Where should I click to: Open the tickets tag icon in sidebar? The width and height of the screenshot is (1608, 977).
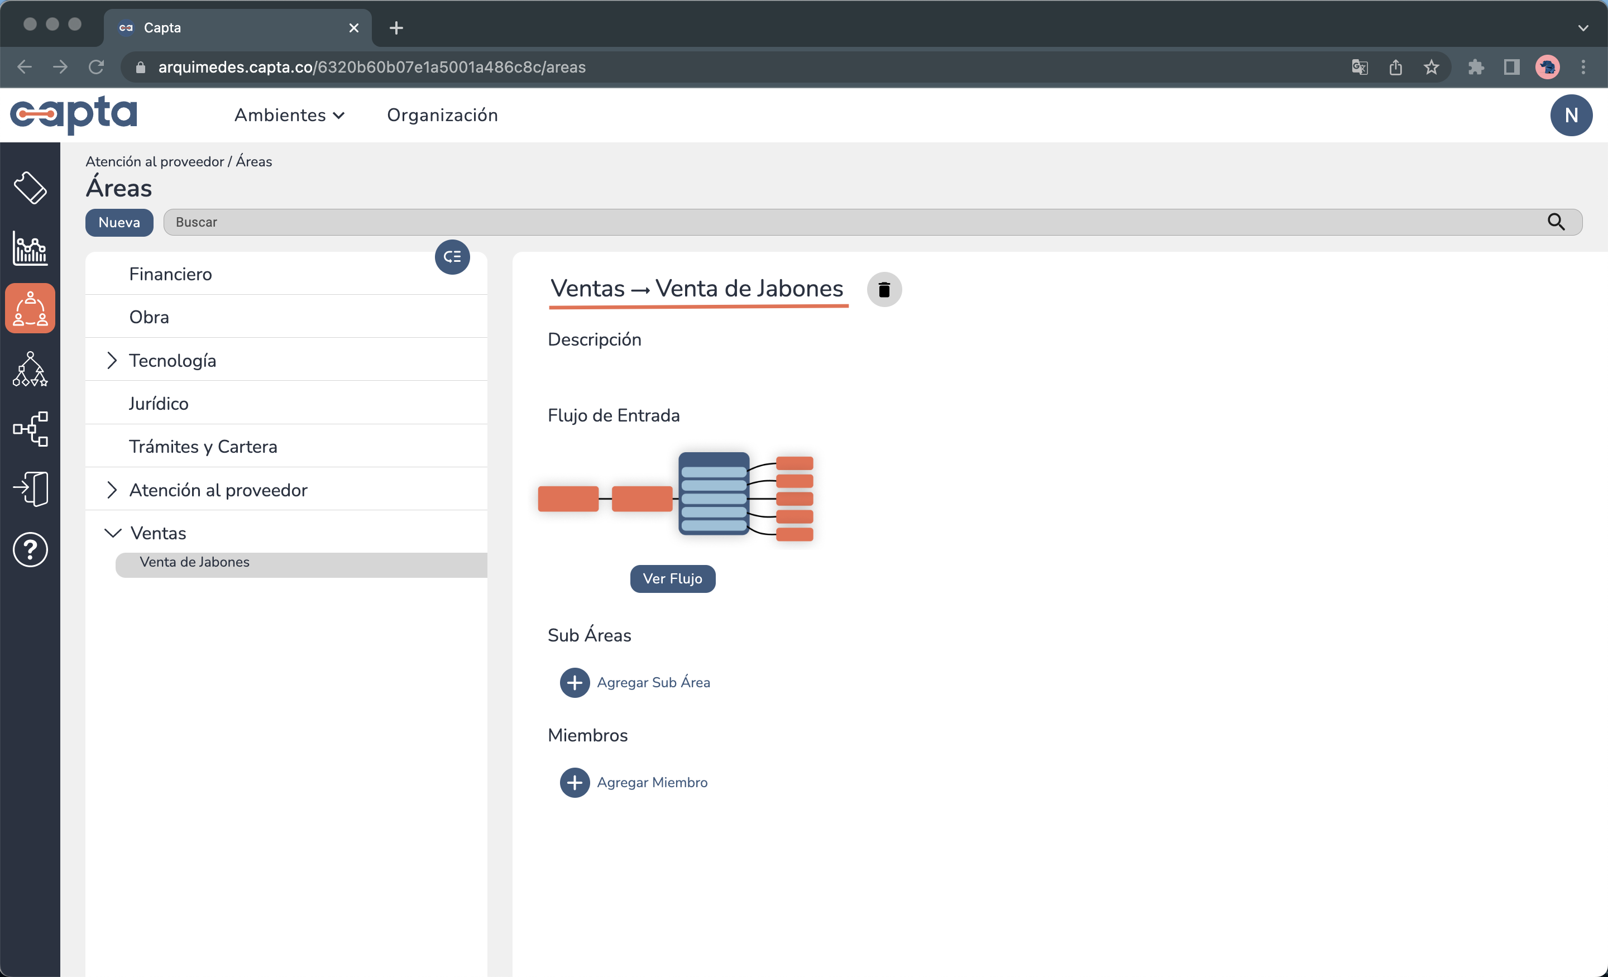coord(30,188)
